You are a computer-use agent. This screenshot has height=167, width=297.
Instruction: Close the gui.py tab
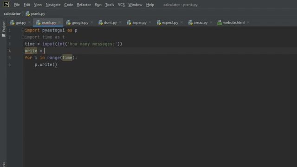click(x=29, y=23)
